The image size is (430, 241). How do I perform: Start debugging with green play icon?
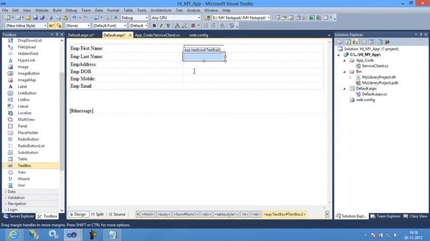(116, 18)
